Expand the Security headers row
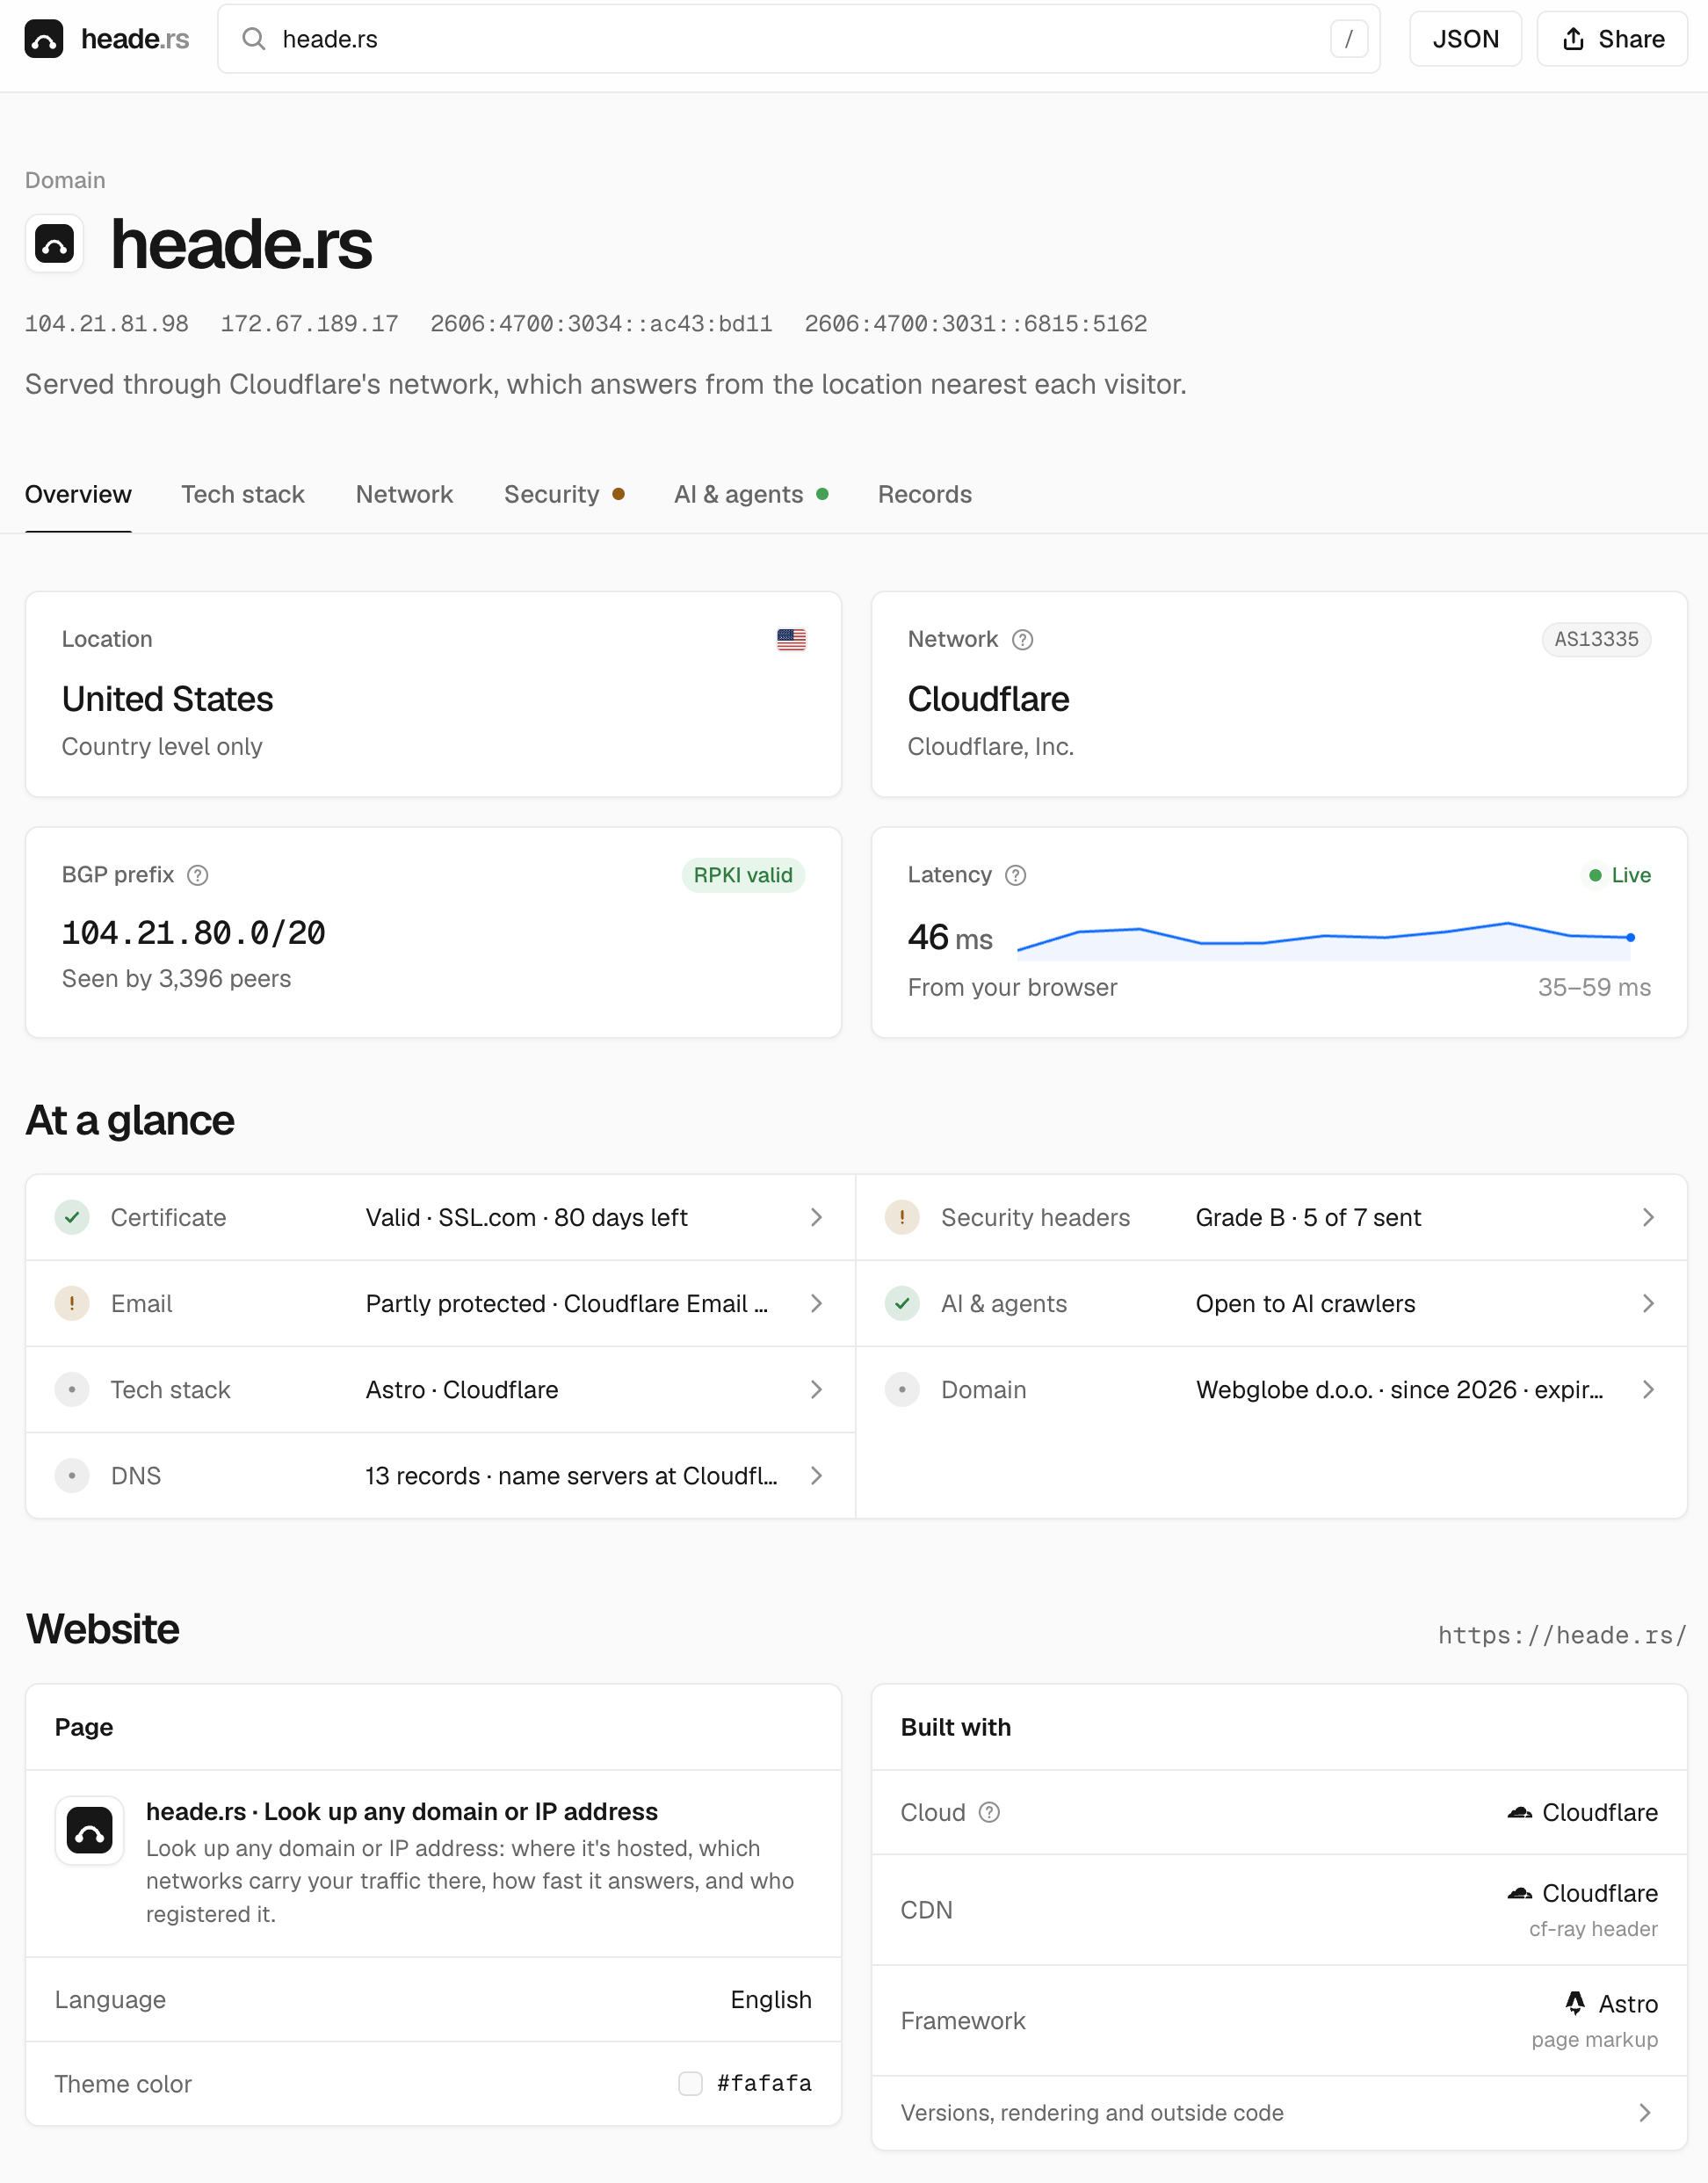Image resolution: width=1708 pixels, height=2183 pixels. [x=1271, y=1217]
